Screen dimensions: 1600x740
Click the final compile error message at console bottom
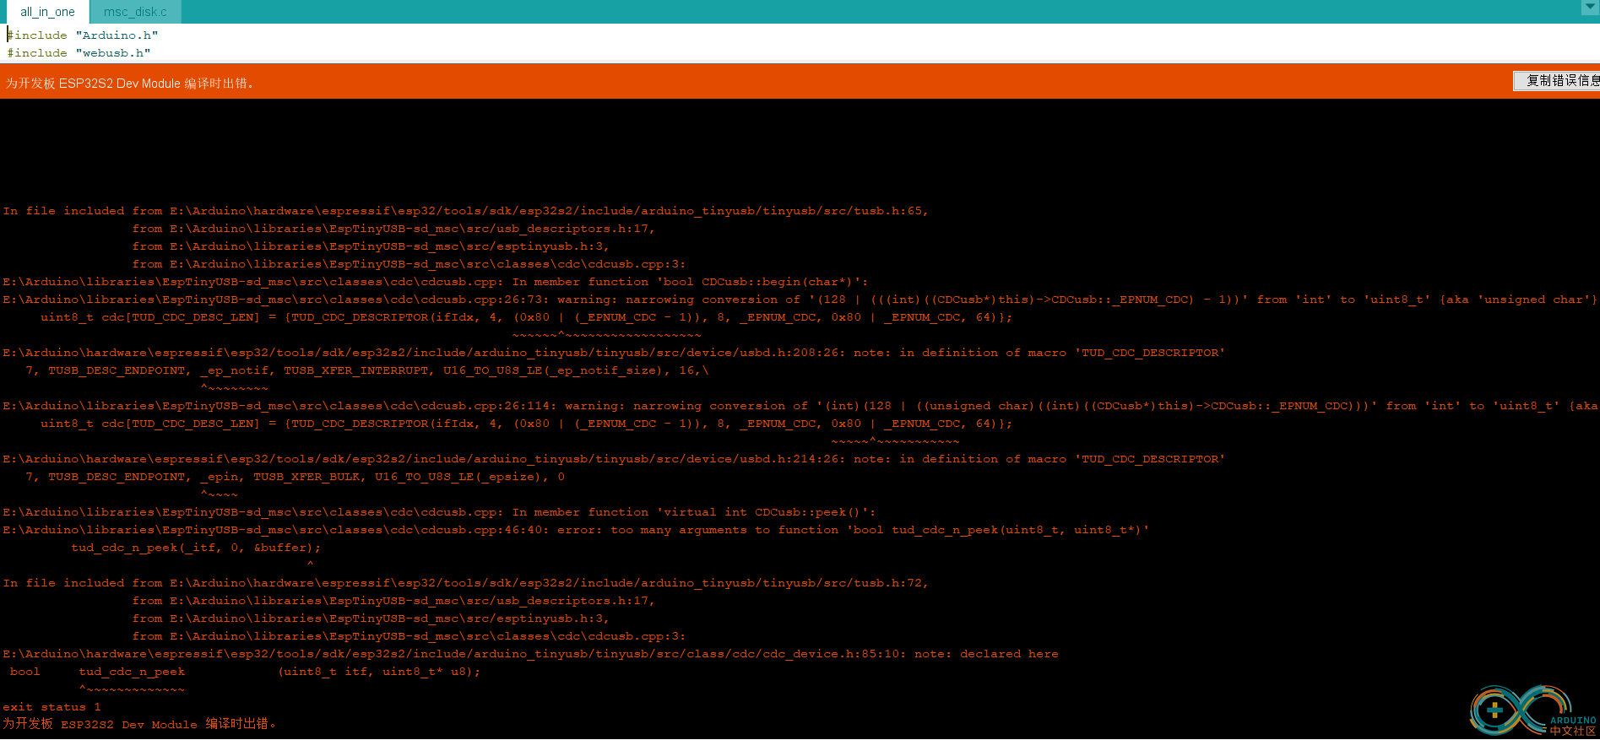click(139, 724)
